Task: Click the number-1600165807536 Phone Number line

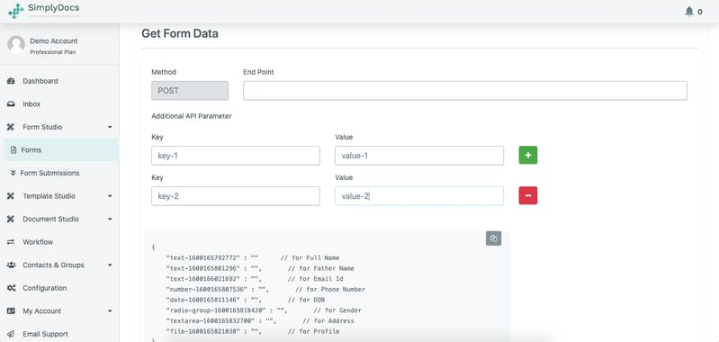Action: point(265,289)
